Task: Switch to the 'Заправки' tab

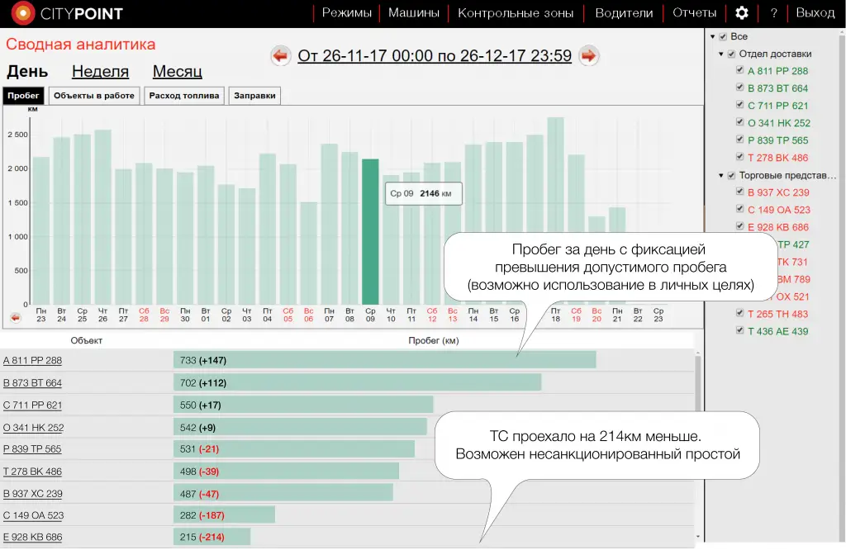Action: [x=254, y=96]
